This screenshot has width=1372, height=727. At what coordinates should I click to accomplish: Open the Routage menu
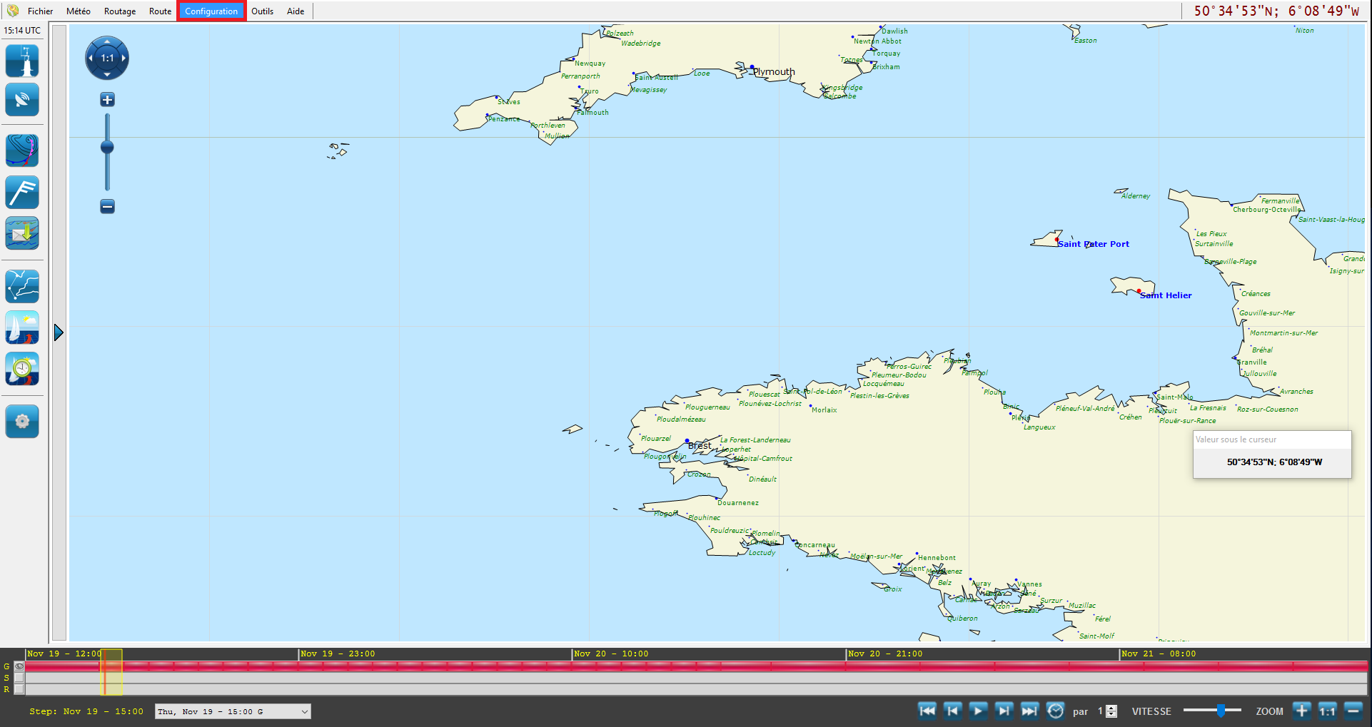coord(119,11)
